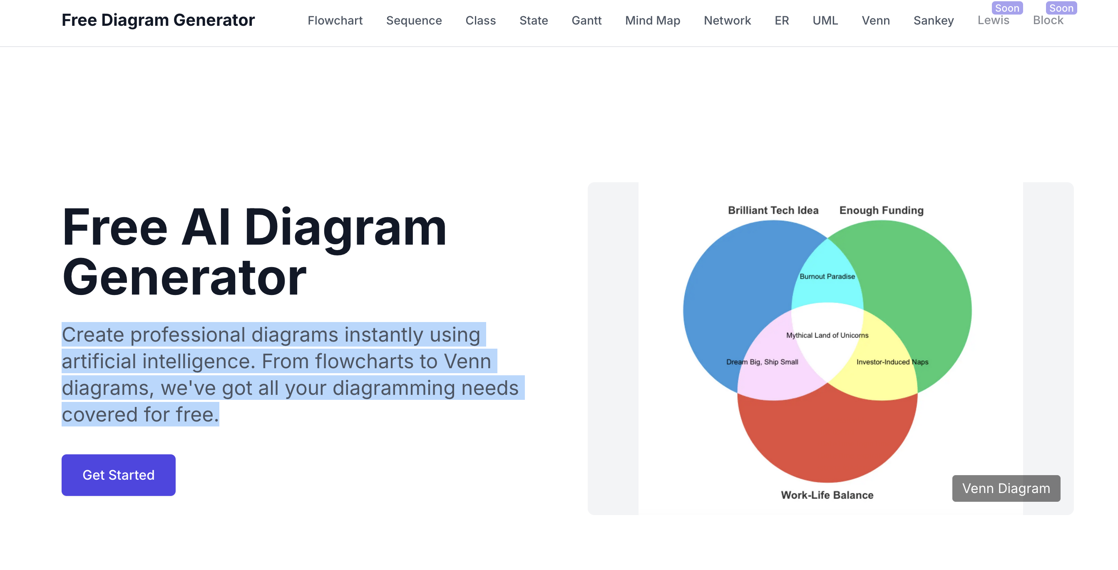Navigate to Mind Map generator

click(652, 20)
